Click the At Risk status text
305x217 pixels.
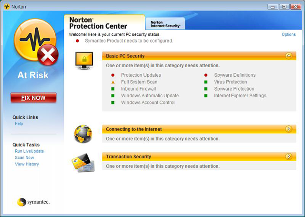tap(33, 75)
